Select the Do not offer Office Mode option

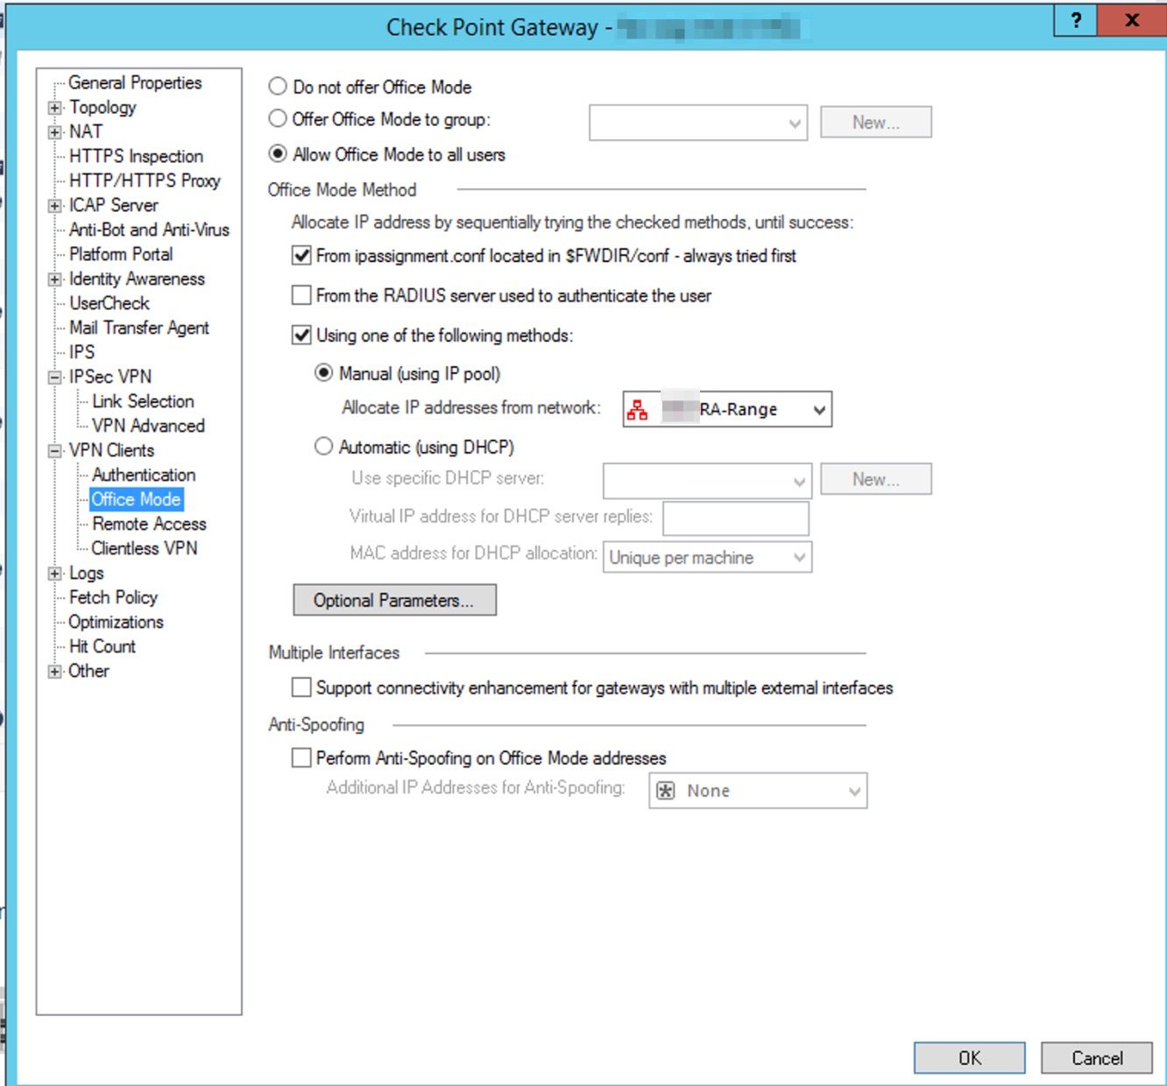tap(278, 87)
